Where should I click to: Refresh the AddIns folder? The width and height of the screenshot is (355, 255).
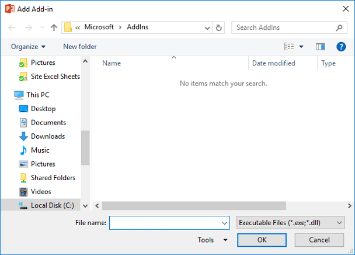tap(219, 28)
